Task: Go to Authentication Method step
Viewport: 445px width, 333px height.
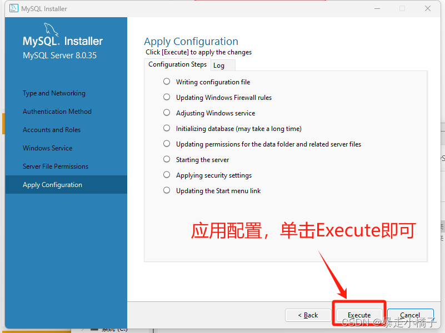Action: (x=57, y=112)
